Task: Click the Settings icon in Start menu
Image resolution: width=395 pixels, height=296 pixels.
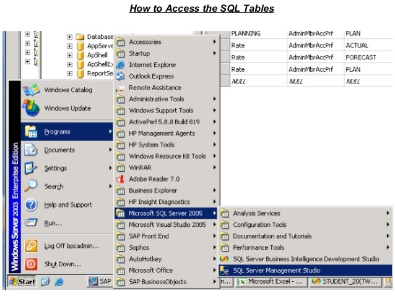Action: (31, 168)
